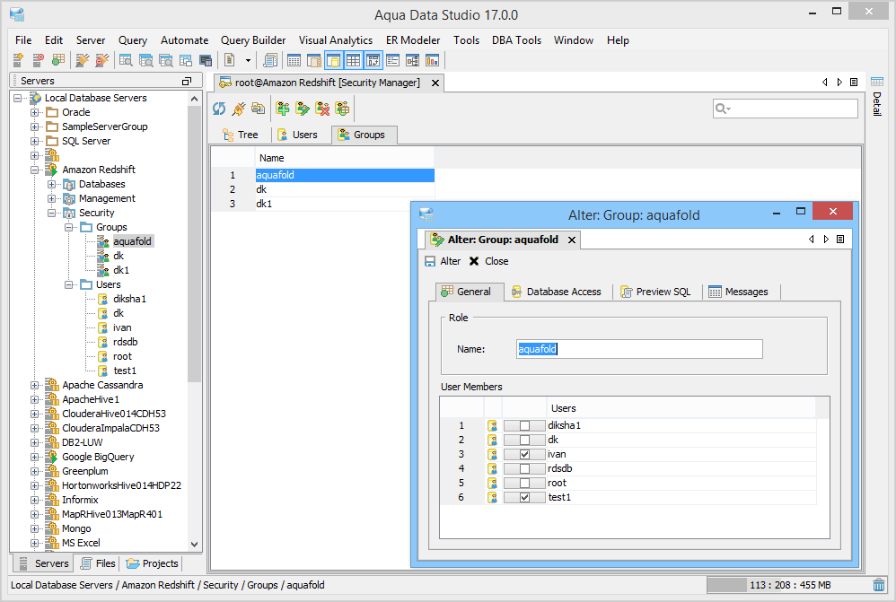
Task: Click the Alter button in the dialog
Action: click(x=443, y=261)
